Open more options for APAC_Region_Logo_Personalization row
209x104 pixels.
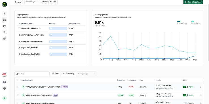pos(200,95)
